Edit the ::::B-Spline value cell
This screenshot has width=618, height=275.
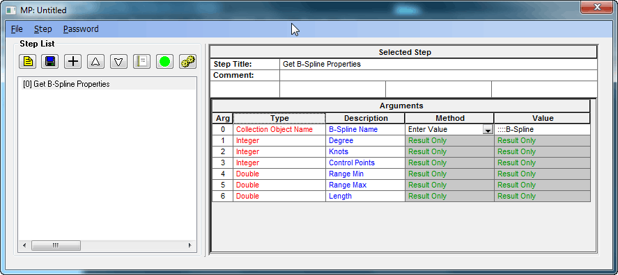542,130
